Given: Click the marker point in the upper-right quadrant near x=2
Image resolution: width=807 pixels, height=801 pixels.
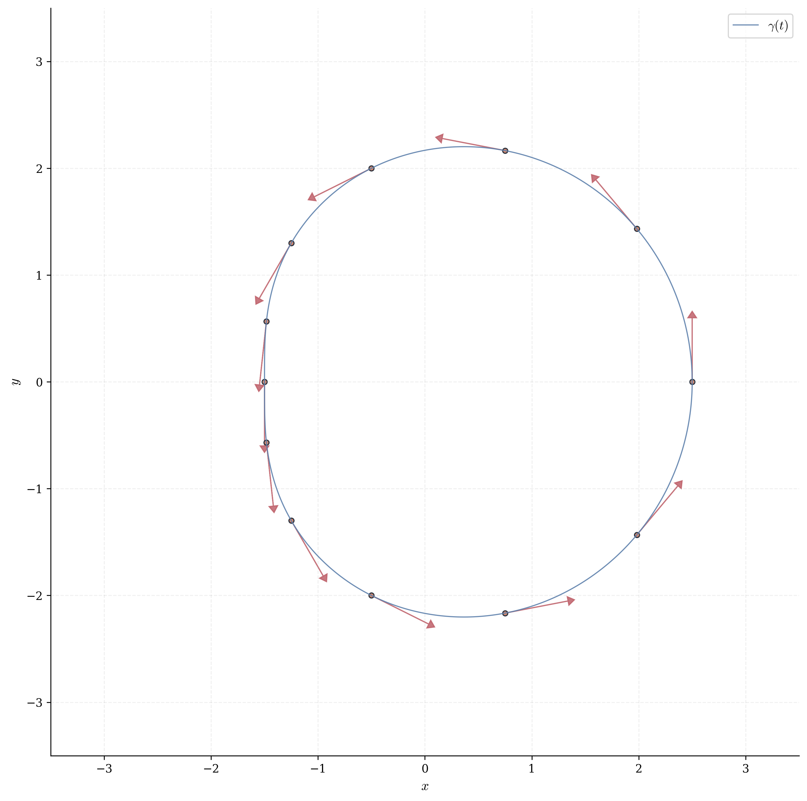Looking at the screenshot, I should (637, 229).
